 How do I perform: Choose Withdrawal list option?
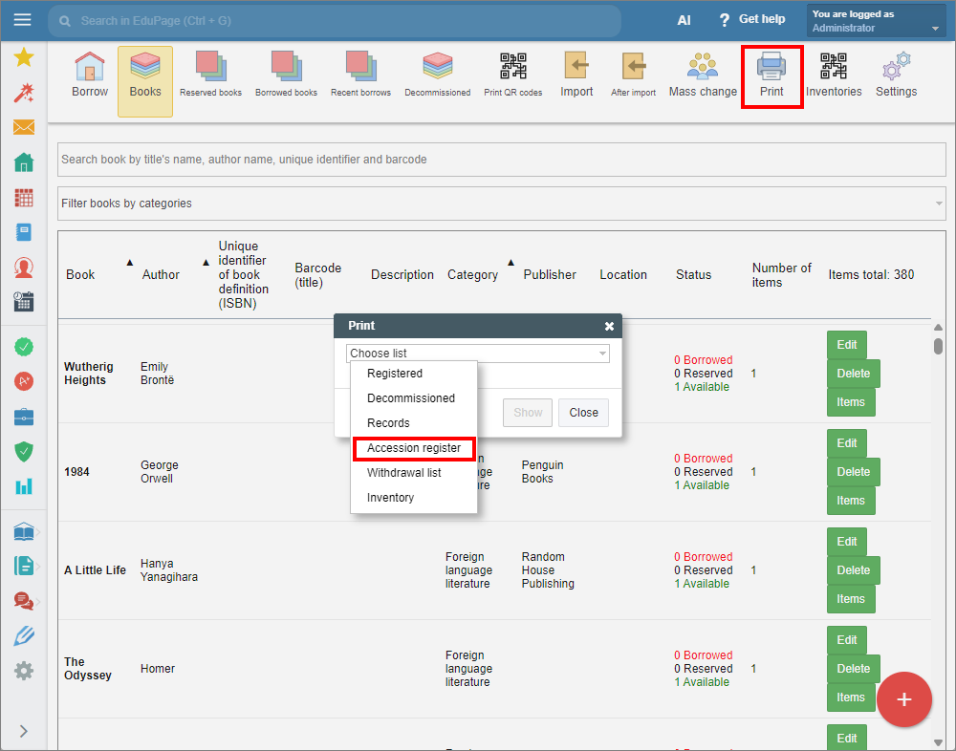404,473
